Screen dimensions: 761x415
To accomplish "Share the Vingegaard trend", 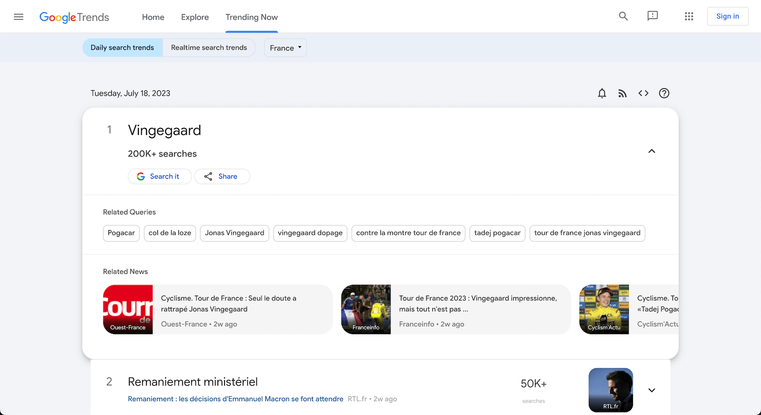I will pyautogui.click(x=222, y=176).
